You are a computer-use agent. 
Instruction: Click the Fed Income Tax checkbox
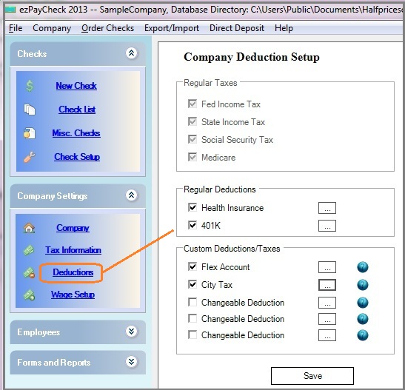(193, 104)
